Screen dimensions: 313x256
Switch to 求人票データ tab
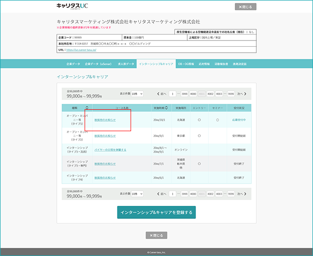pyautogui.click(x=126, y=64)
